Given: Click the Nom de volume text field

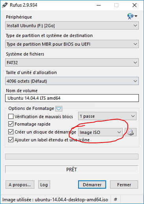Looking at the screenshot, I should (72, 98).
